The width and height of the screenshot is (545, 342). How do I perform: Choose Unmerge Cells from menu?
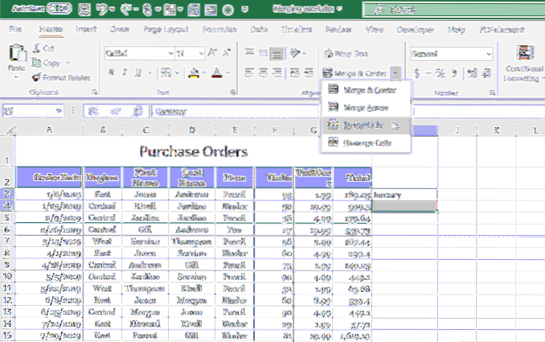click(365, 142)
